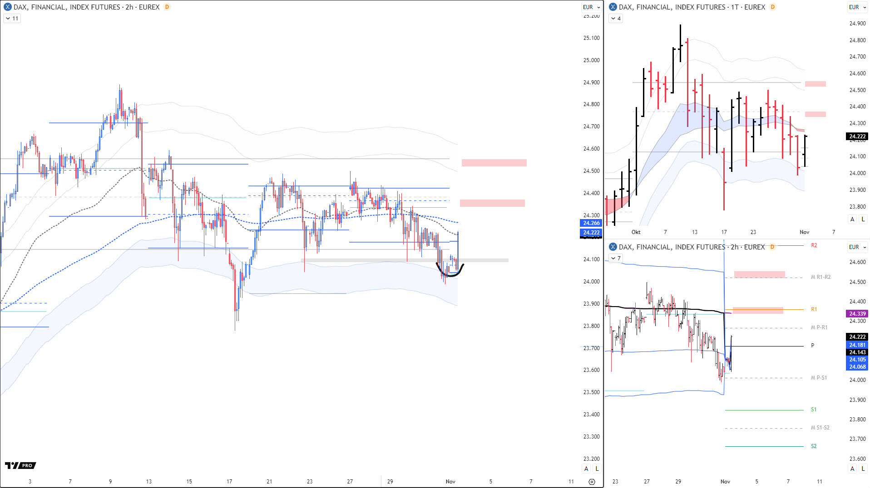Click the blue 24.105 price label

tap(857, 360)
